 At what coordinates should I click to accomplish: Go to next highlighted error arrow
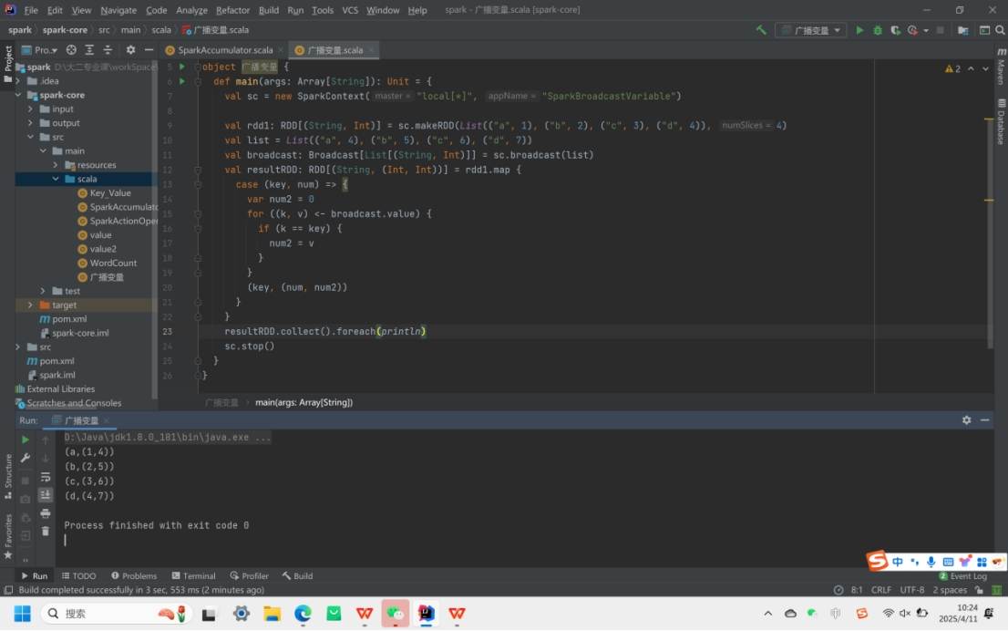pos(985,68)
